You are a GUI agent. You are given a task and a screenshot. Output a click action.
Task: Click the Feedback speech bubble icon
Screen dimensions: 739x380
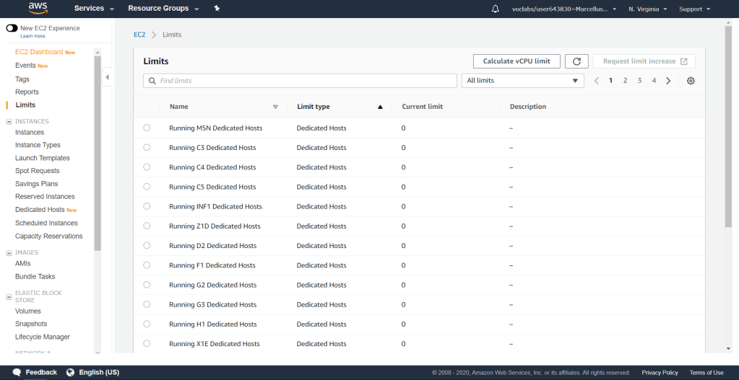pyautogui.click(x=17, y=372)
